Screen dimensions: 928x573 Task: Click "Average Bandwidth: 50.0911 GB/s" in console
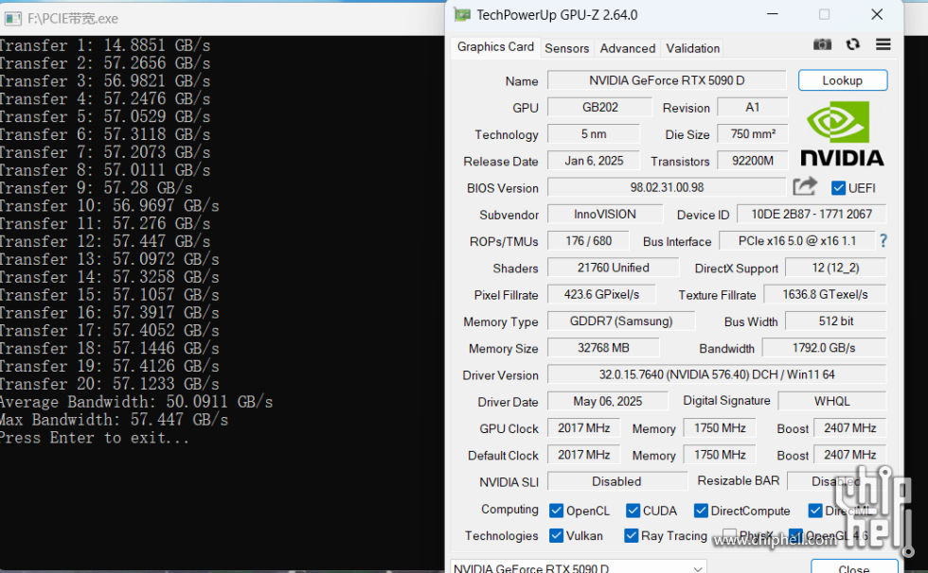pos(136,402)
